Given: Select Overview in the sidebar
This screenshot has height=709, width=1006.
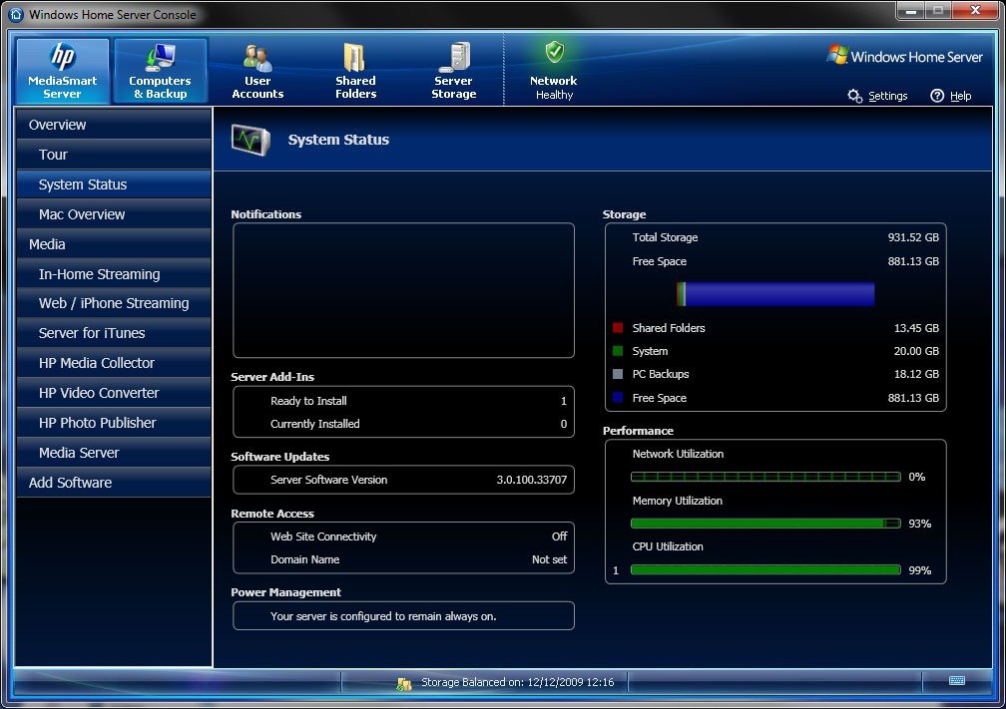Looking at the screenshot, I should [114, 125].
